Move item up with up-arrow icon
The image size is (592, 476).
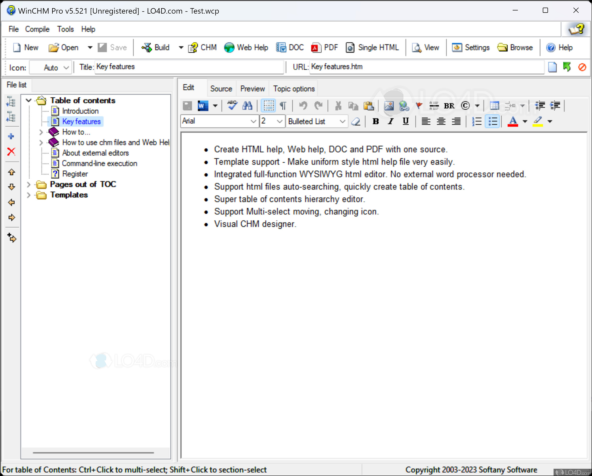[x=12, y=172]
